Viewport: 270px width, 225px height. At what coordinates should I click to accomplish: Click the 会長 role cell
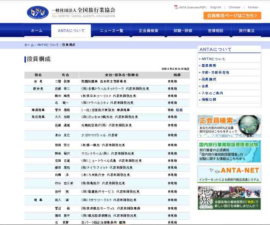[x=38, y=81]
